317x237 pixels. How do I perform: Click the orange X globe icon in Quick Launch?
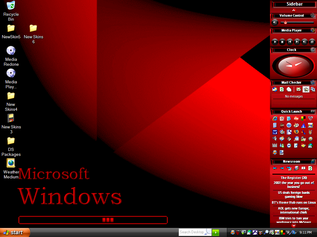(x=275, y=152)
